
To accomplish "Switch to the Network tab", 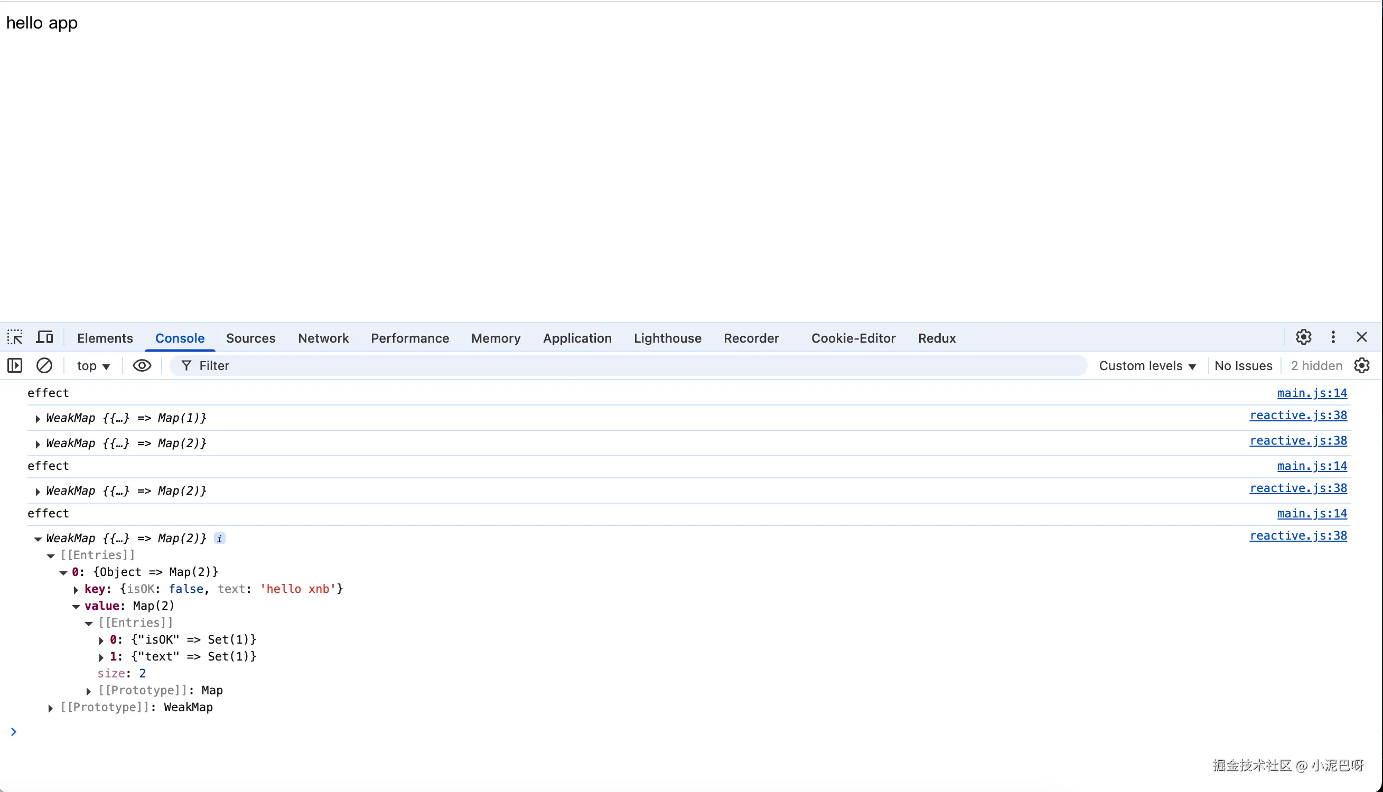I will coord(323,338).
